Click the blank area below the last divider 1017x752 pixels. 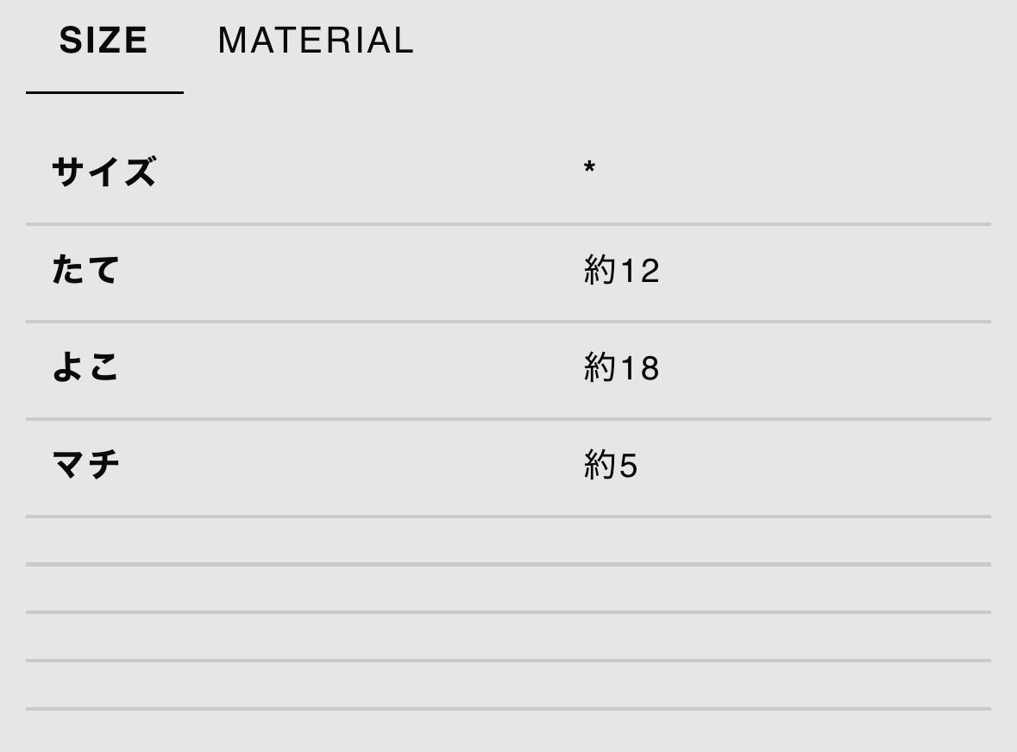click(x=508, y=731)
